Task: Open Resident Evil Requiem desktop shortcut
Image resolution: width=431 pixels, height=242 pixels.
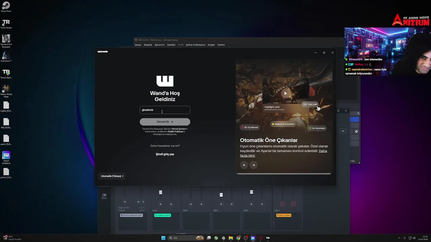Action: 6,41
